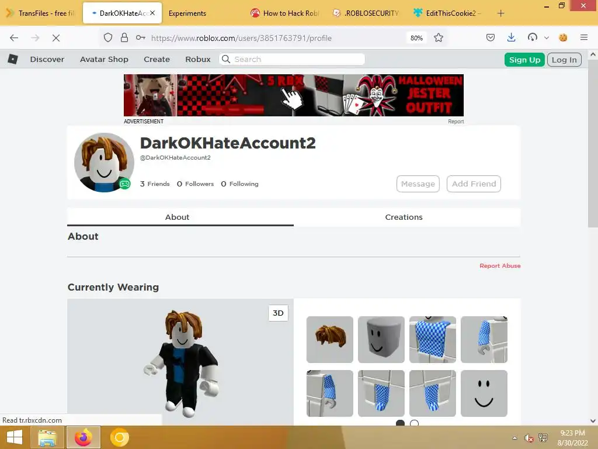This screenshot has width=598, height=449.
Task: Expand the extensions overflow chevron
Action: click(x=547, y=38)
